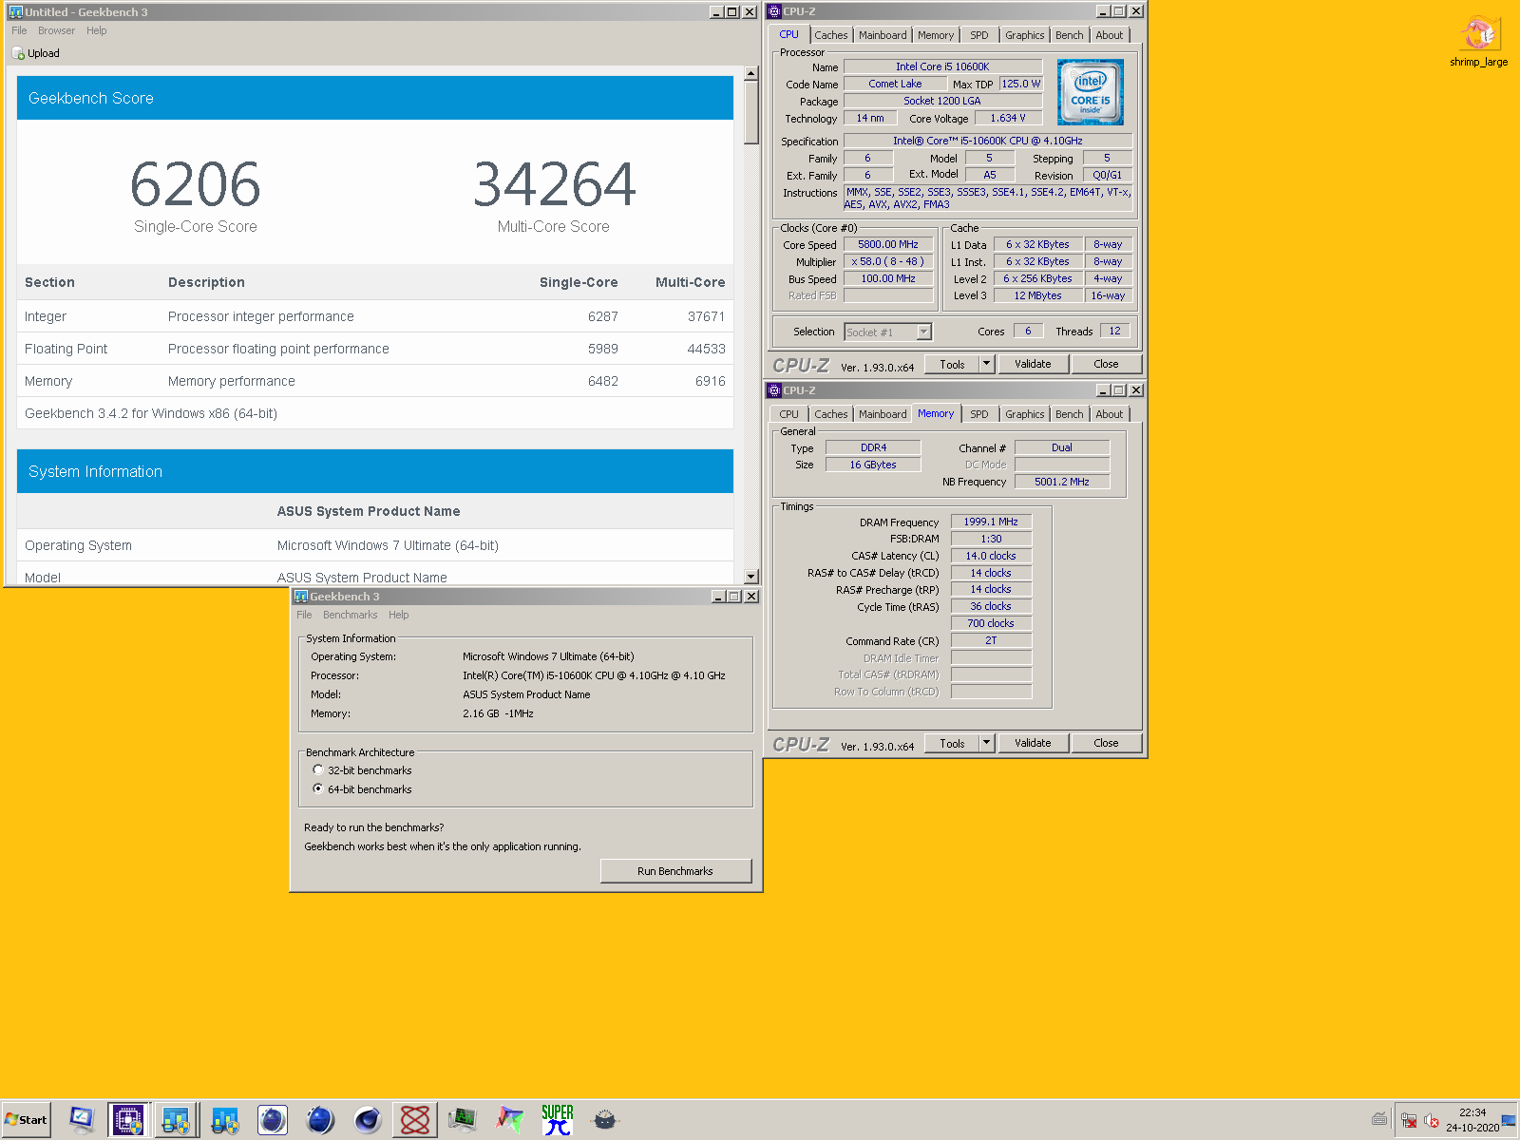Click the red atom-shaped taskbar icon
This screenshot has width=1520, height=1140.
(415, 1120)
